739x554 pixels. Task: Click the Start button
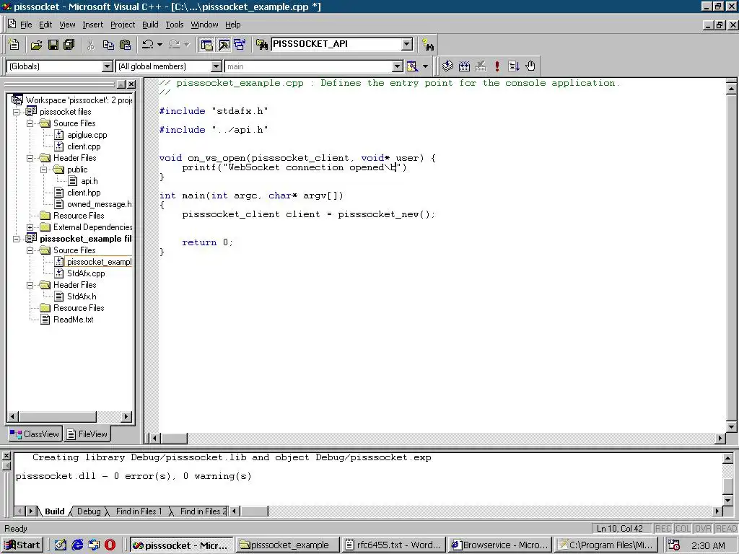[x=22, y=545]
